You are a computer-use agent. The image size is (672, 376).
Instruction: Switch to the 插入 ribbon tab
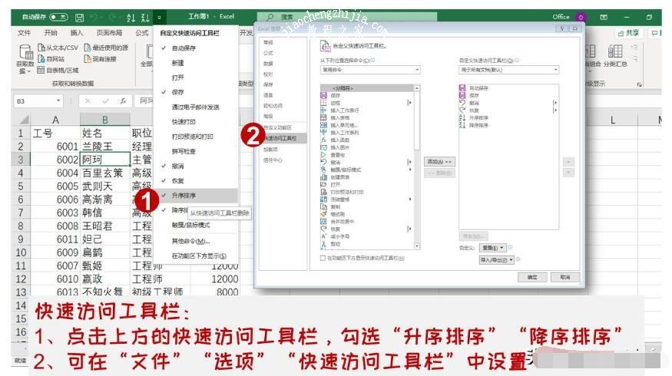76,32
